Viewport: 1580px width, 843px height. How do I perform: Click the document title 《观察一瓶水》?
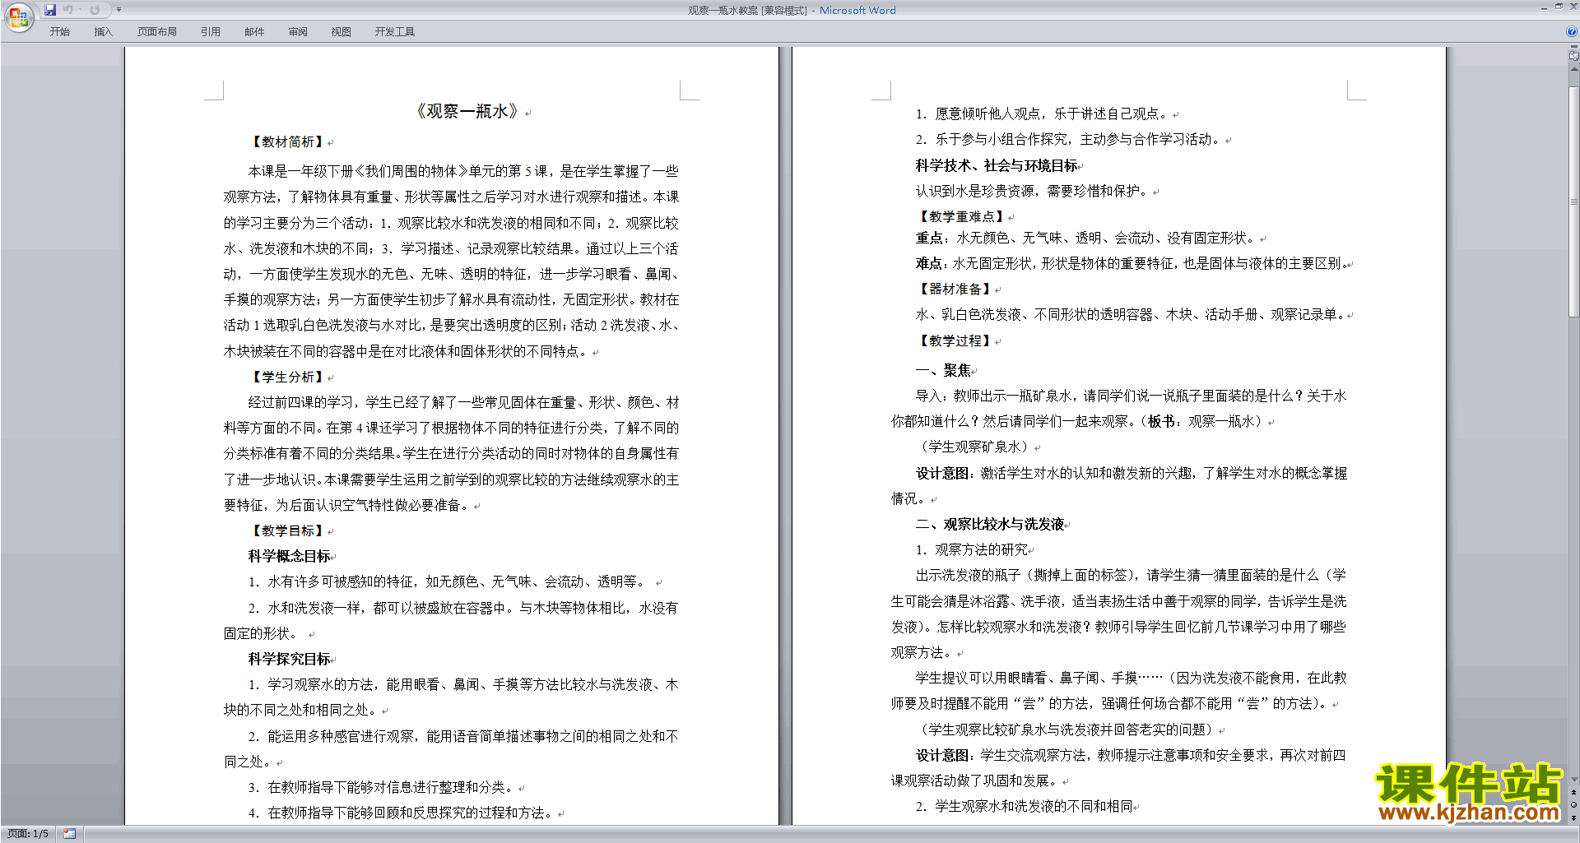467,111
